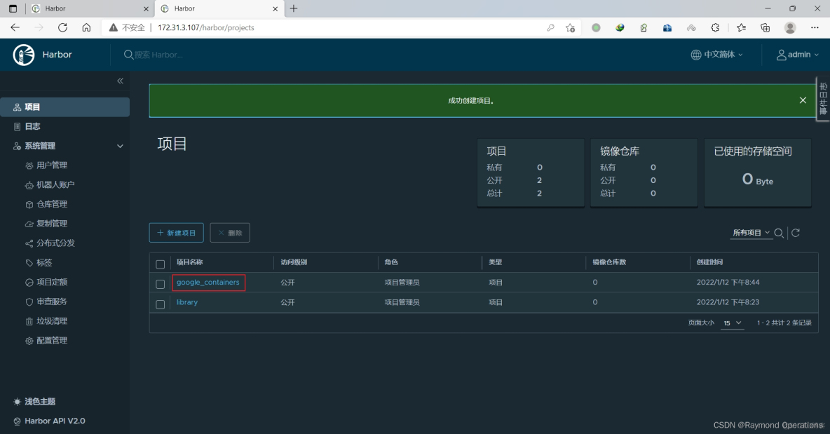Refresh the project list
830x434 pixels.
[x=796, y=233]
